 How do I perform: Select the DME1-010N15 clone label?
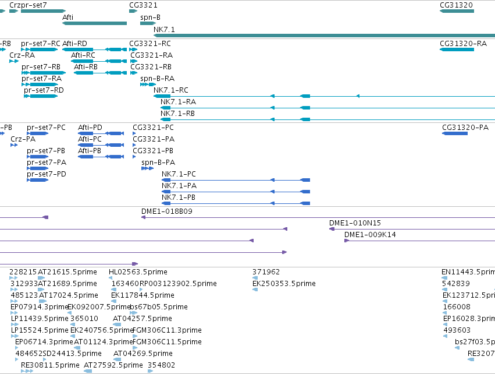355,223
